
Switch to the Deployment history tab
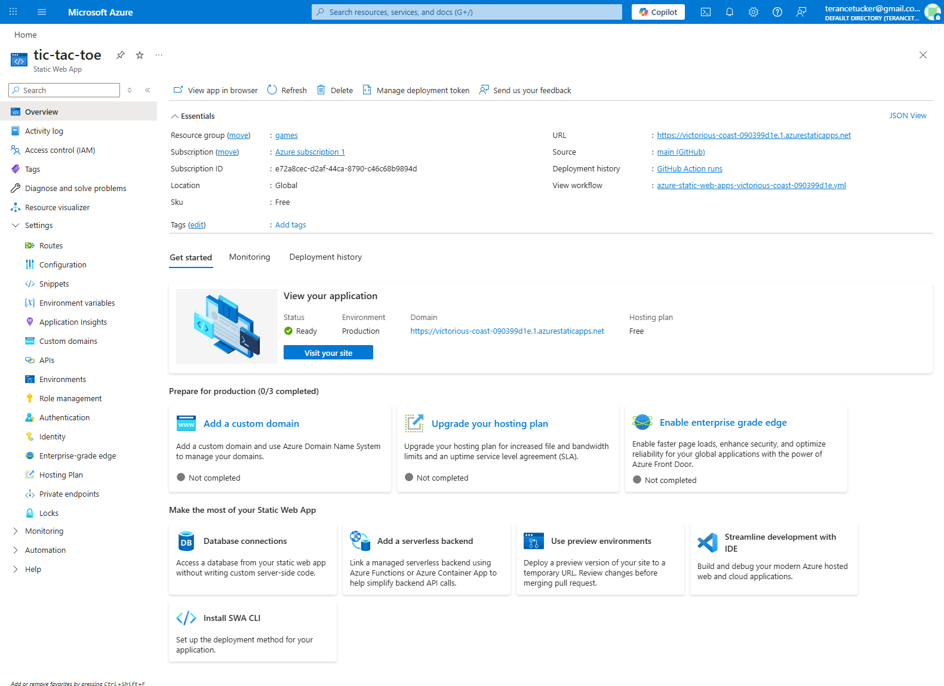[x=325, y=257]
